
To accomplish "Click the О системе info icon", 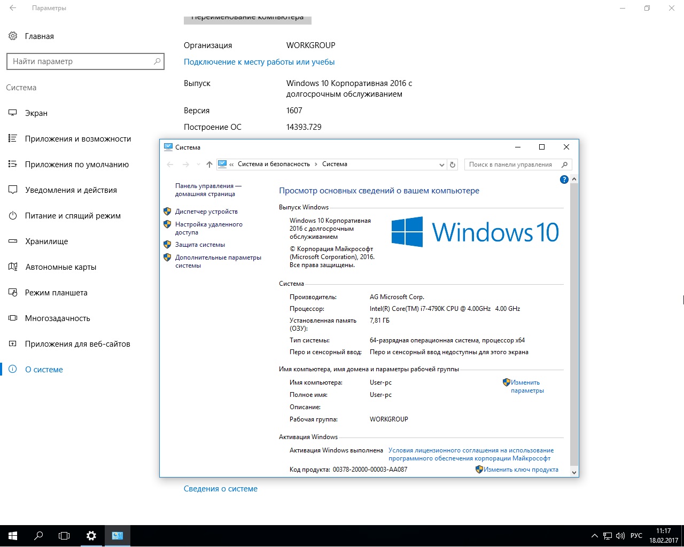I will pos(13,370).
